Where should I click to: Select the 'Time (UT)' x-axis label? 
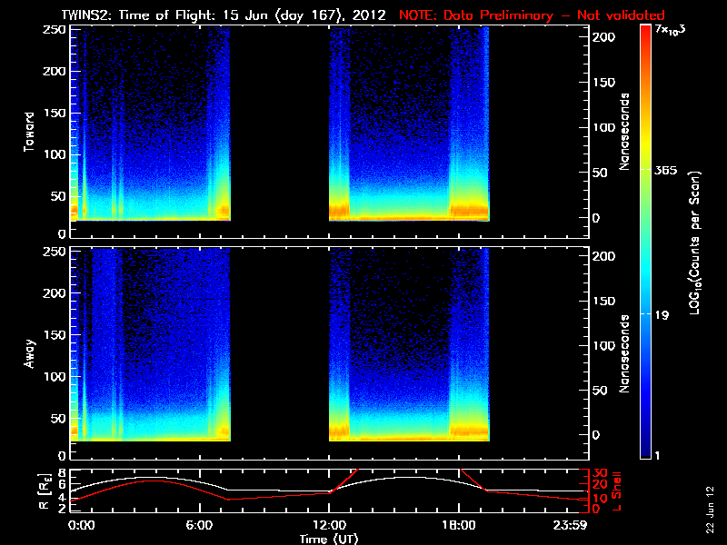pyautogui.click(x=330, y=539)
